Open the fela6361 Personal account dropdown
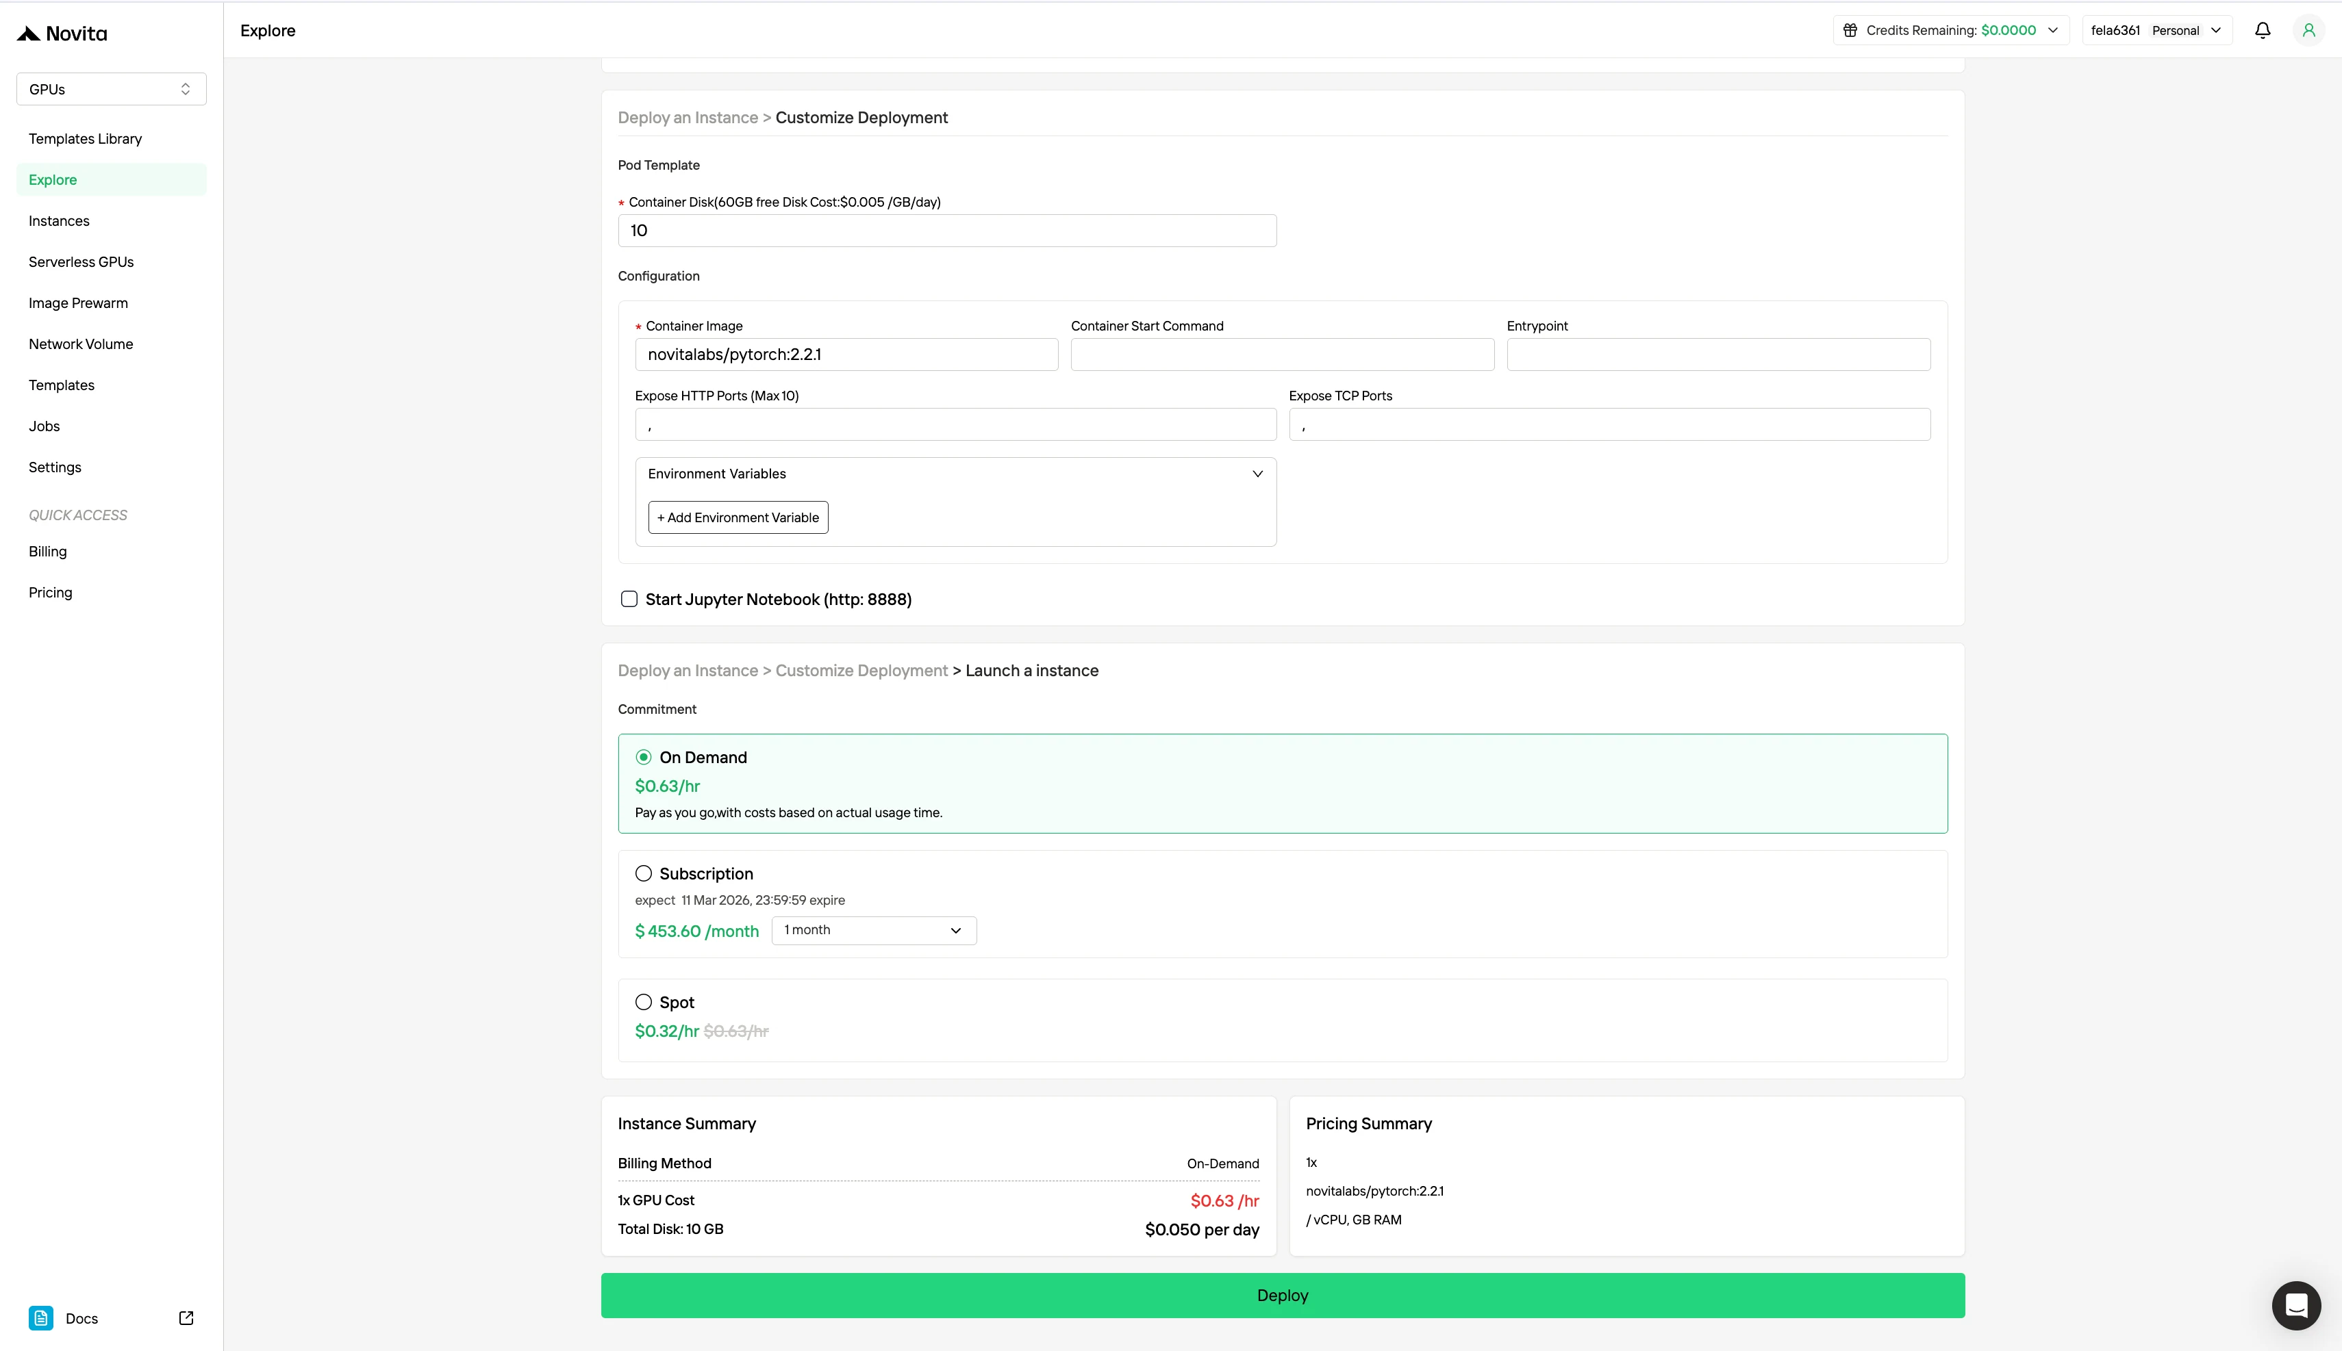The image size is (2342, 1351). [2156, 31]
